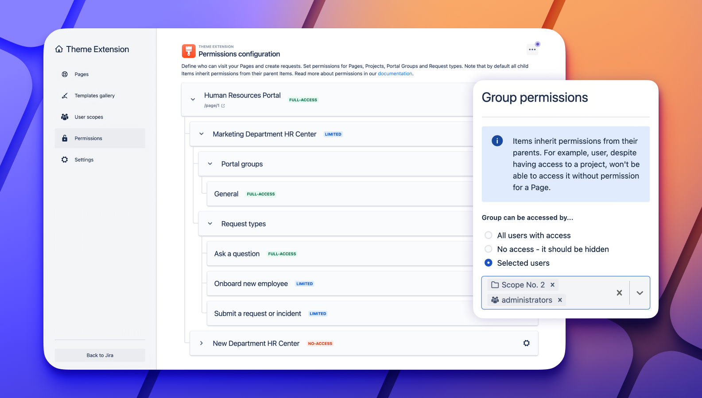
Task: Click the Settings gear icon in sidebar
Action: [x=65, y=160]
